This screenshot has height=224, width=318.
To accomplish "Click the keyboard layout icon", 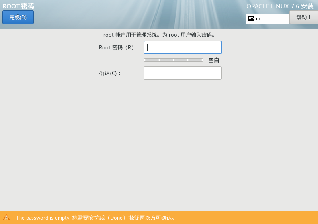I will [x=251, y=19].
